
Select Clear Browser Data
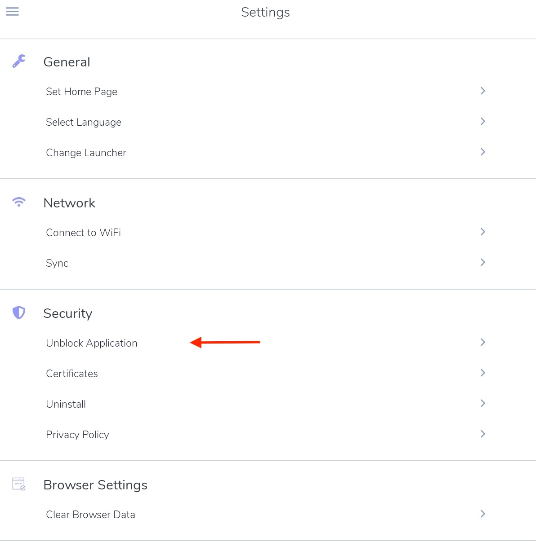[268, 515]
